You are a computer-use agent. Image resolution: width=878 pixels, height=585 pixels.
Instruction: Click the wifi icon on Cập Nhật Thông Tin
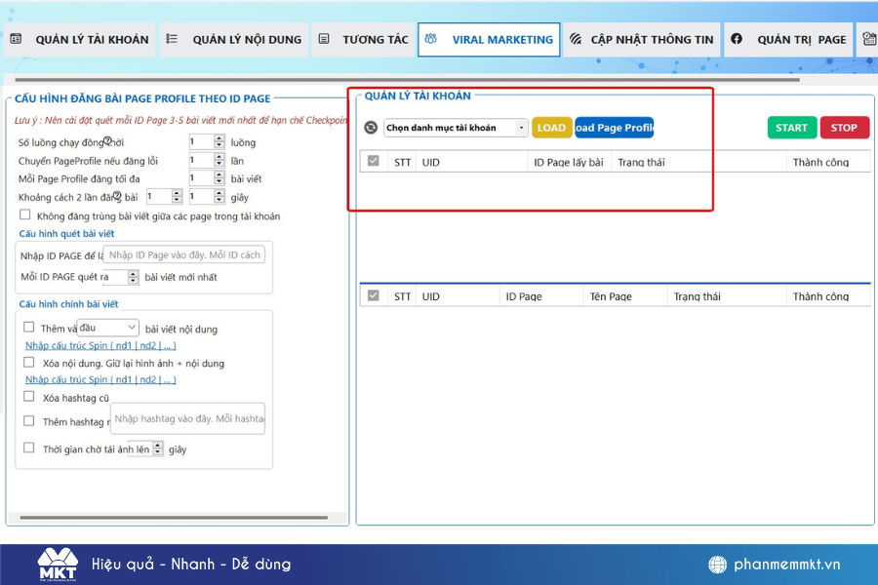(x=576, y=40)
